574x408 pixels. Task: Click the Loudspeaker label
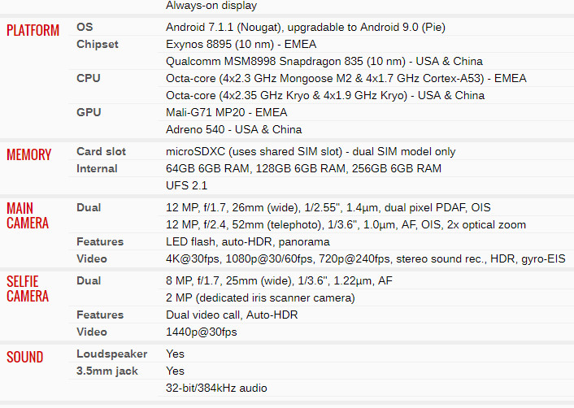[x=111, y=354]
